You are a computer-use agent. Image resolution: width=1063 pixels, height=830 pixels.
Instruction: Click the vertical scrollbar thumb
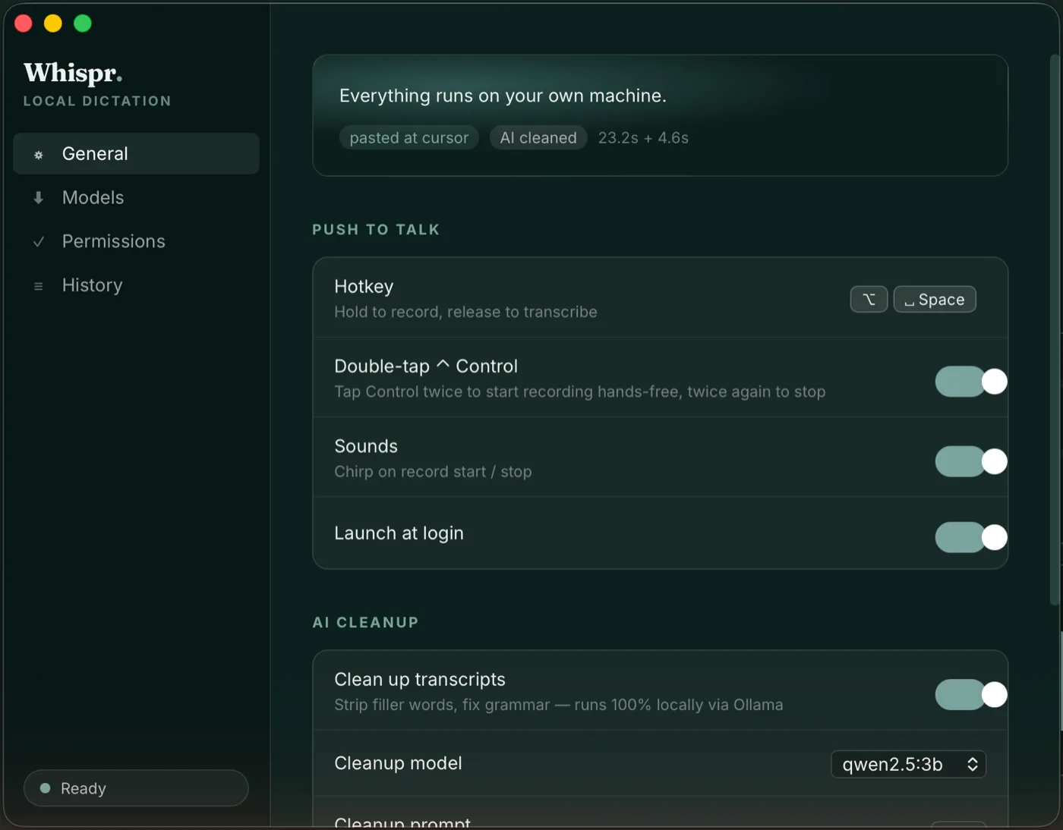coord(1054,330)
